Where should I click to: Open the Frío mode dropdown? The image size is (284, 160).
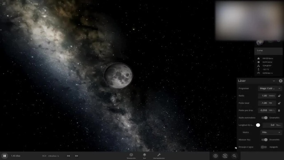point(271,132)
